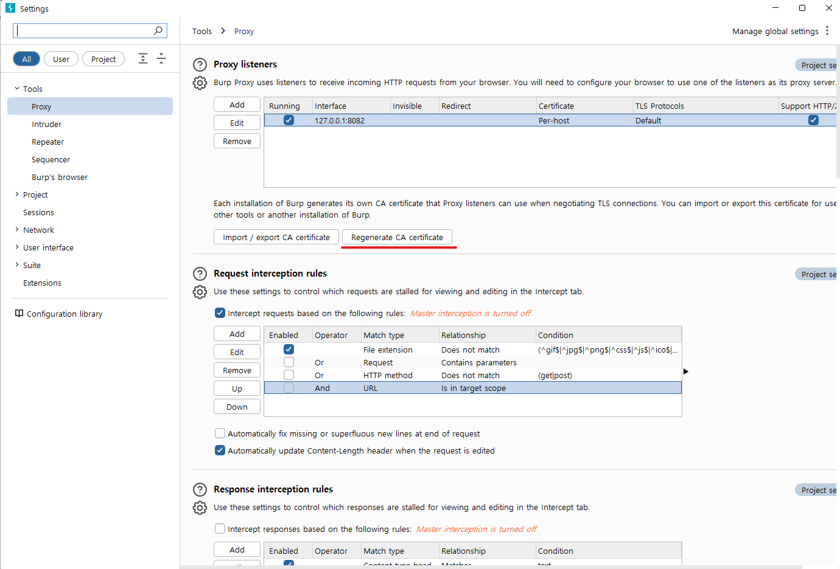Collapse the Tools tree section
Image resolution: width=840 pixels, height=569 pixels.
(17, 89)
